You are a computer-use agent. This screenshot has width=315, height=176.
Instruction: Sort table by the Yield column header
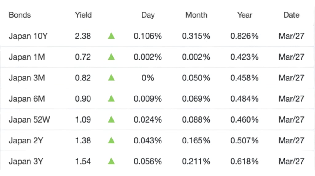coord(83,15)
